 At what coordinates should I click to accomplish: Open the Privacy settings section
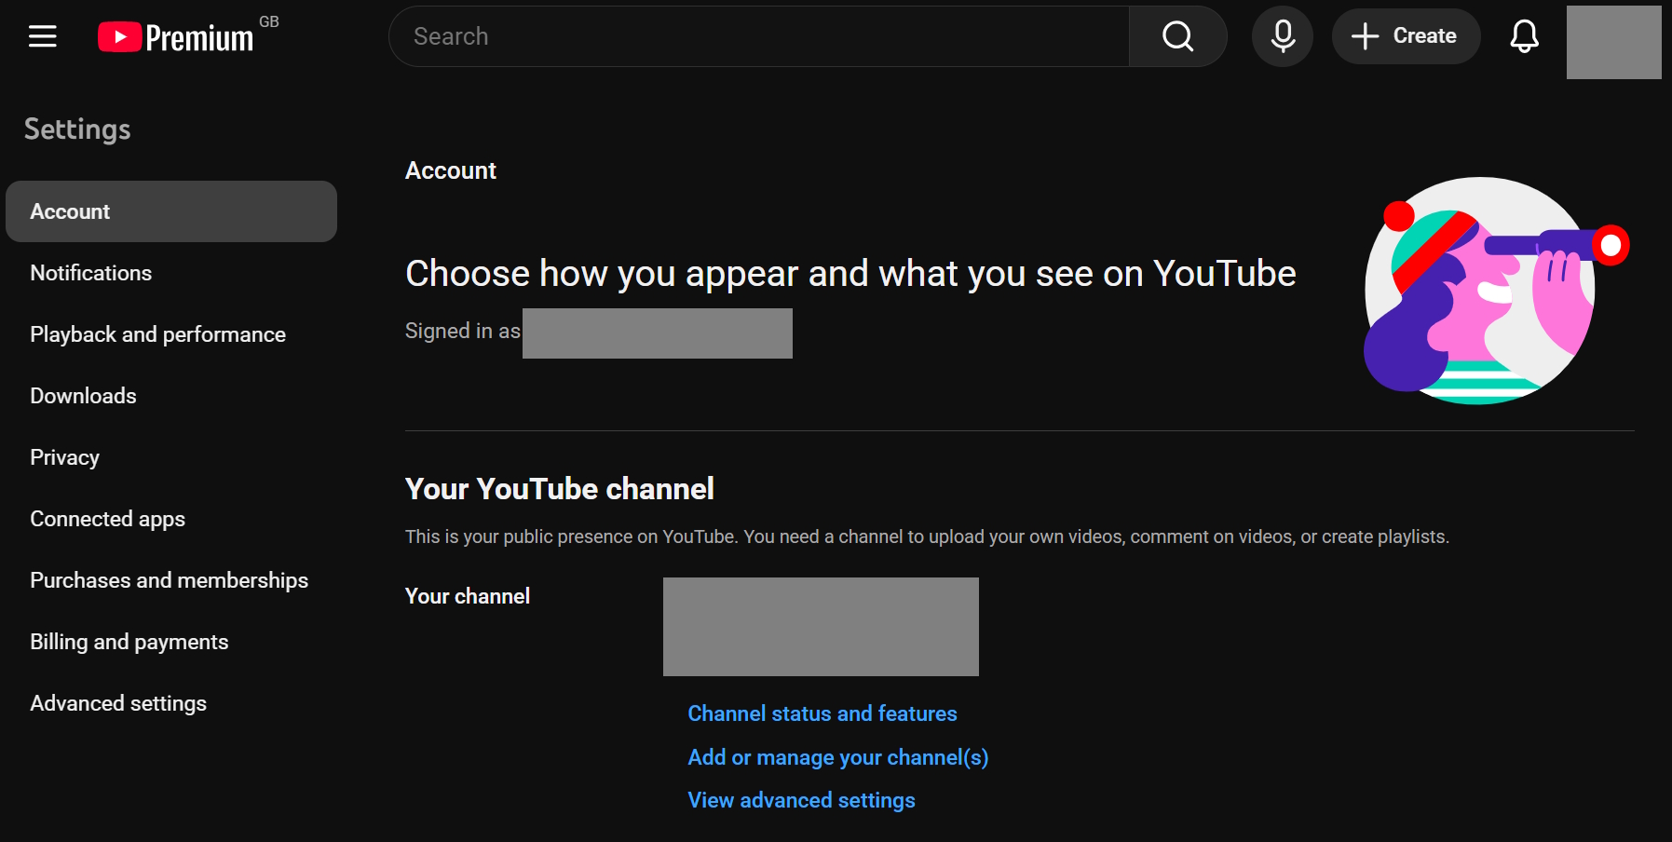pyautogui.click(x=64, y=456)
